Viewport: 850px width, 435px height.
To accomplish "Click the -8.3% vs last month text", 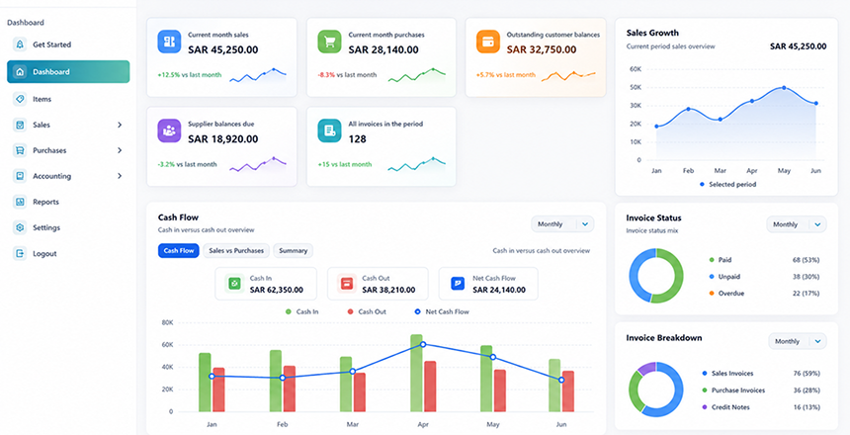I will coord(347,75).
